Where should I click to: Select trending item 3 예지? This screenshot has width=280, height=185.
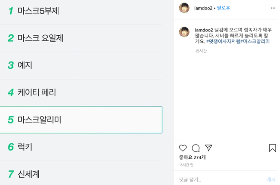(x=25, y=65)
